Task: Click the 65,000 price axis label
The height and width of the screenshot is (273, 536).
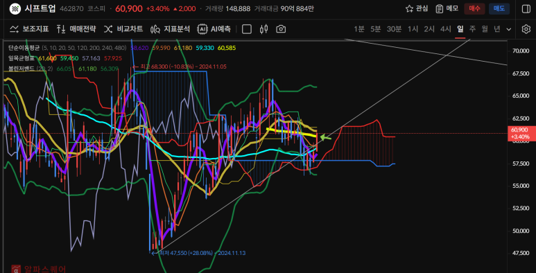Action: click(521, 96)
